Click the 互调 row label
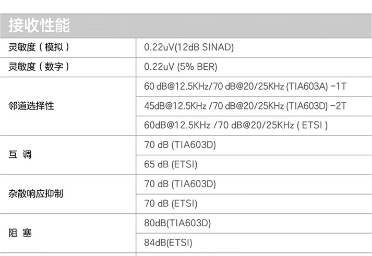 click(x=20, y=155)
